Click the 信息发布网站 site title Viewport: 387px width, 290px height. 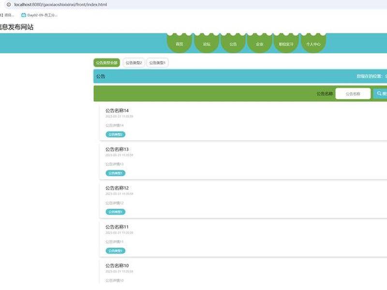tap(16, 27)
